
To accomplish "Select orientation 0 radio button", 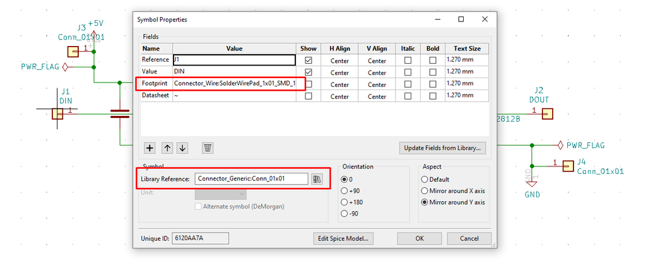I will [344, 180].
